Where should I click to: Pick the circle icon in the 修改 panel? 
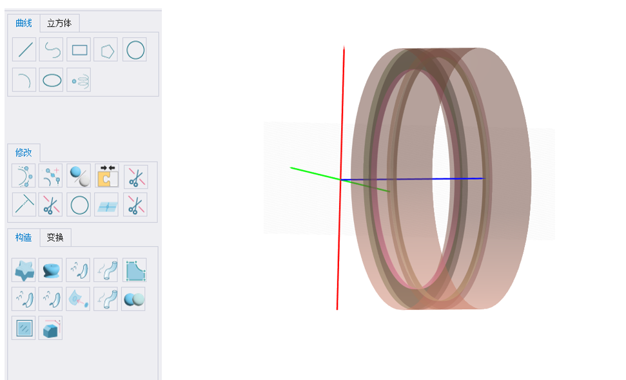[79, 205]
